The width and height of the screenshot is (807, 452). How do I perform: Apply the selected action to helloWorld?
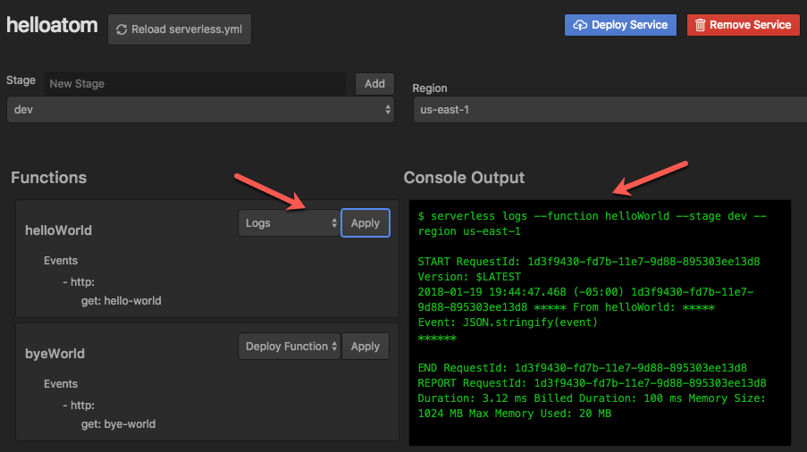point(366,223)
